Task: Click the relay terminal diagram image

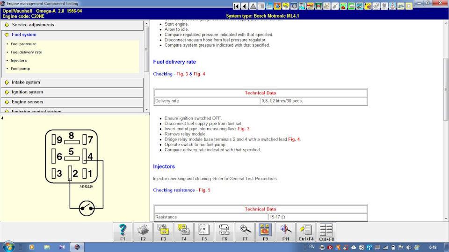Action: [74, 173]
